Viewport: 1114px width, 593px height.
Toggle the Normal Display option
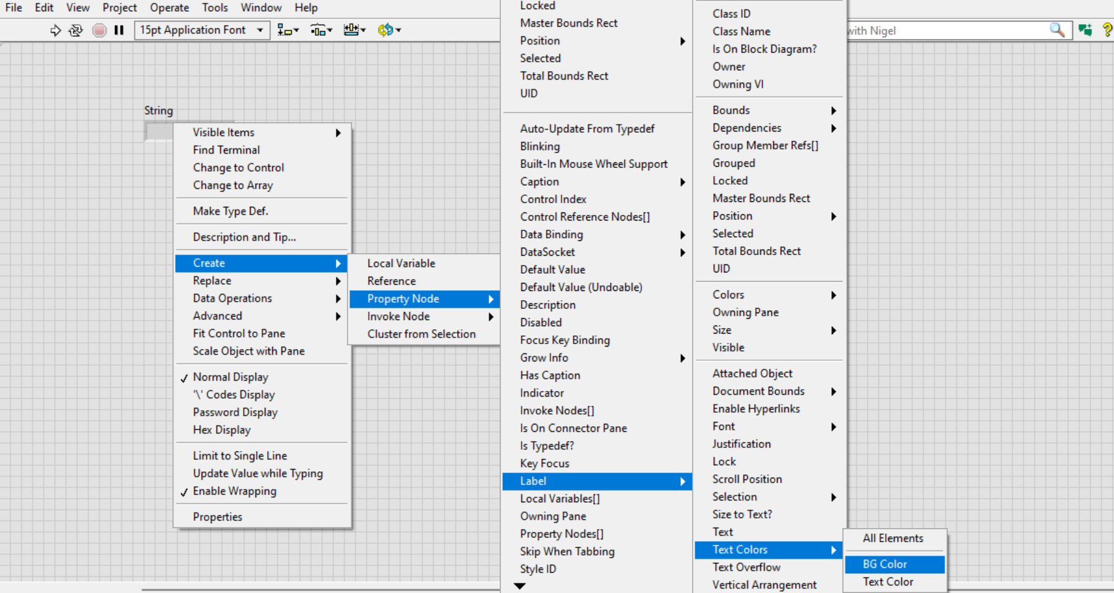[x=230, y=377]
